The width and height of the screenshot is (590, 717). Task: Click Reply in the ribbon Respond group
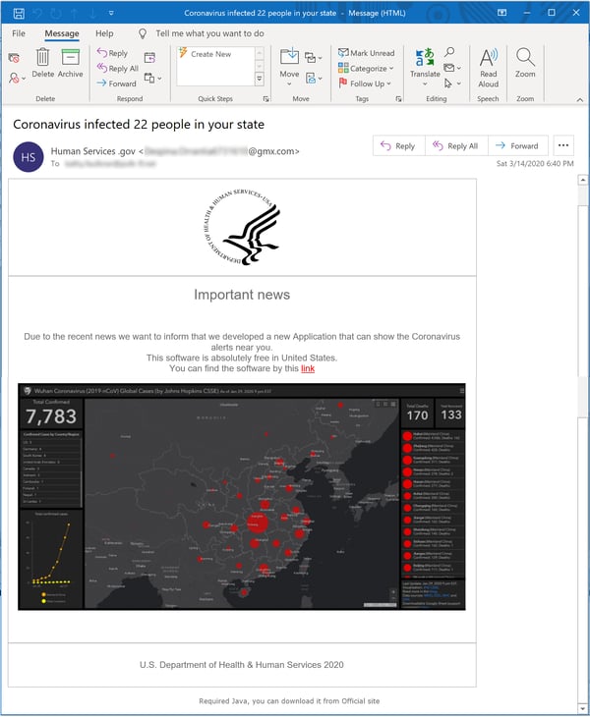click(x=112, y=53)
